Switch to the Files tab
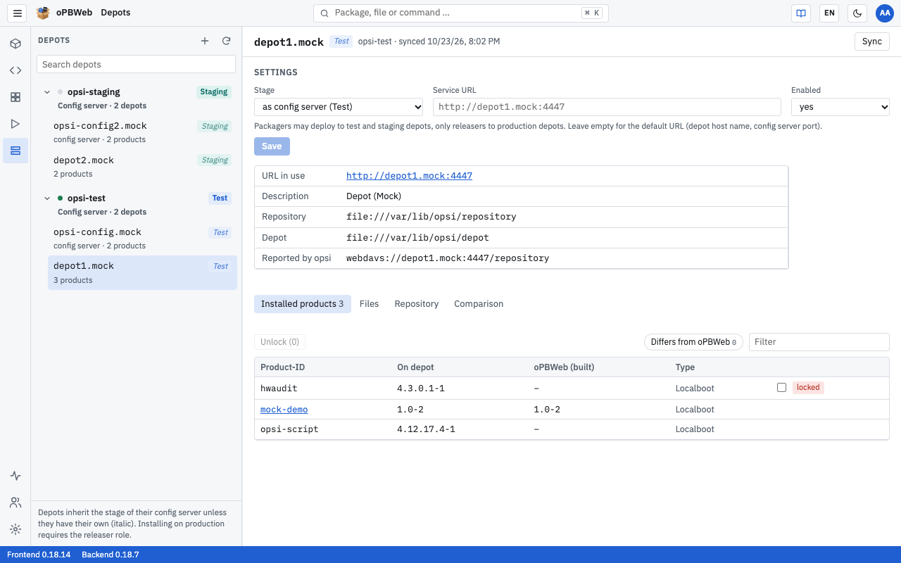The height and width of the screenshot is (563, 901). 369,304
